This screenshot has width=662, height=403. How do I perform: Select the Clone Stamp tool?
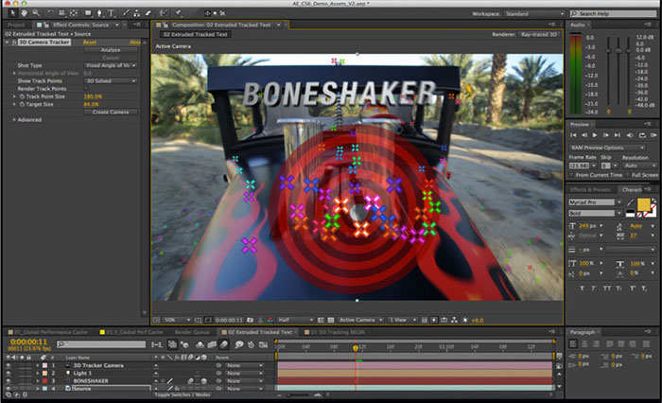click(x=137, y=13)
